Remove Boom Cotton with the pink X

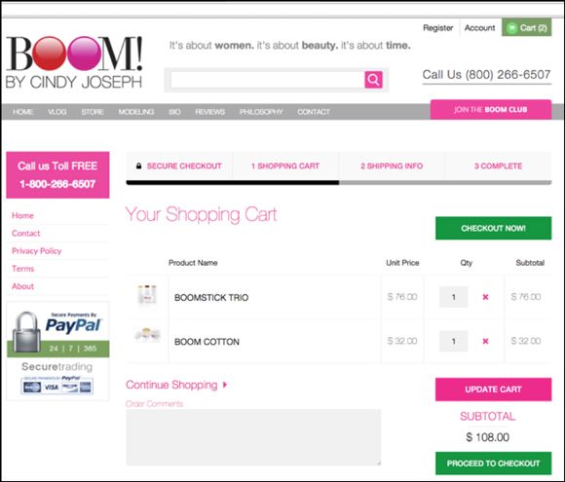pyautogui.click(x=485, y=341)
